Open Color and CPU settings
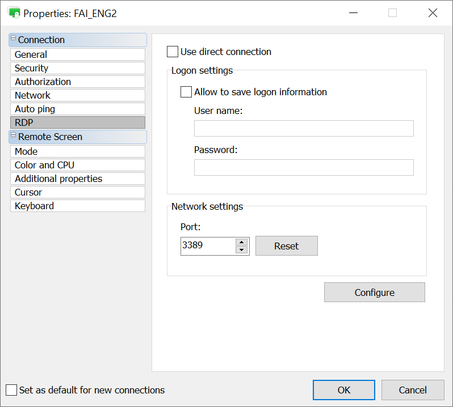This screenshot has height=407, width=453. pyautogui.click(x=77, y=165)
